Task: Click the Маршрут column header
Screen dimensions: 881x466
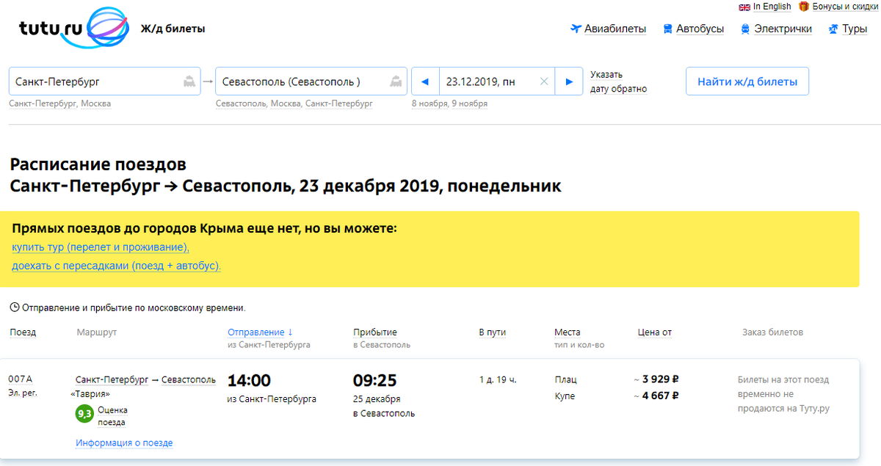Action: [x=96, y=332]
